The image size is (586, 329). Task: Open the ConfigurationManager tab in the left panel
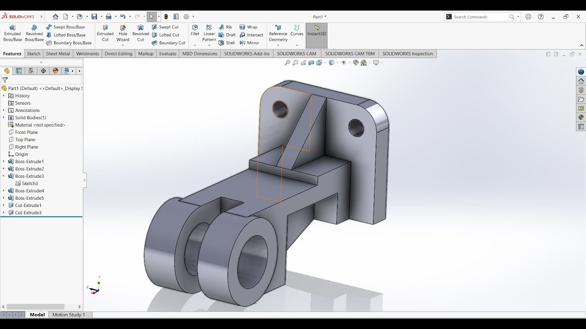pos(31,71)
